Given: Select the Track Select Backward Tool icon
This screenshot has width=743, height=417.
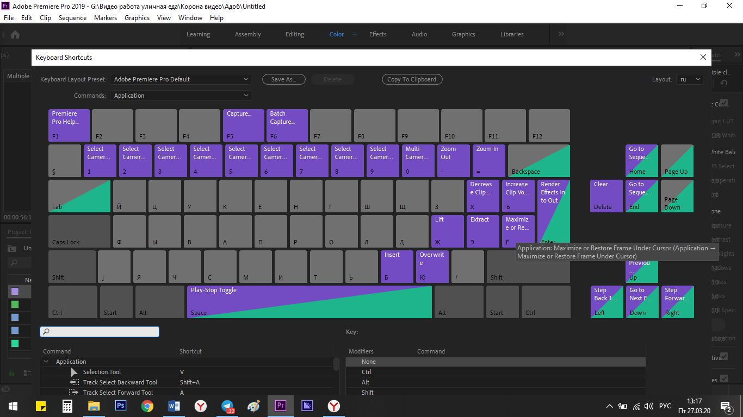Looking at the screenshot, I should tap(73, 382).
